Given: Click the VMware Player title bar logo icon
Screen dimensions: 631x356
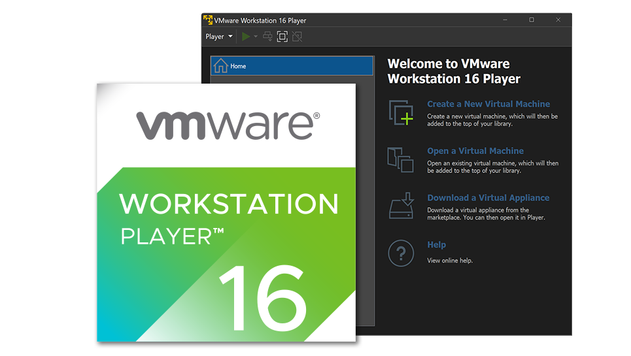Looking at the screenshot, I should [x=208, y=20].
